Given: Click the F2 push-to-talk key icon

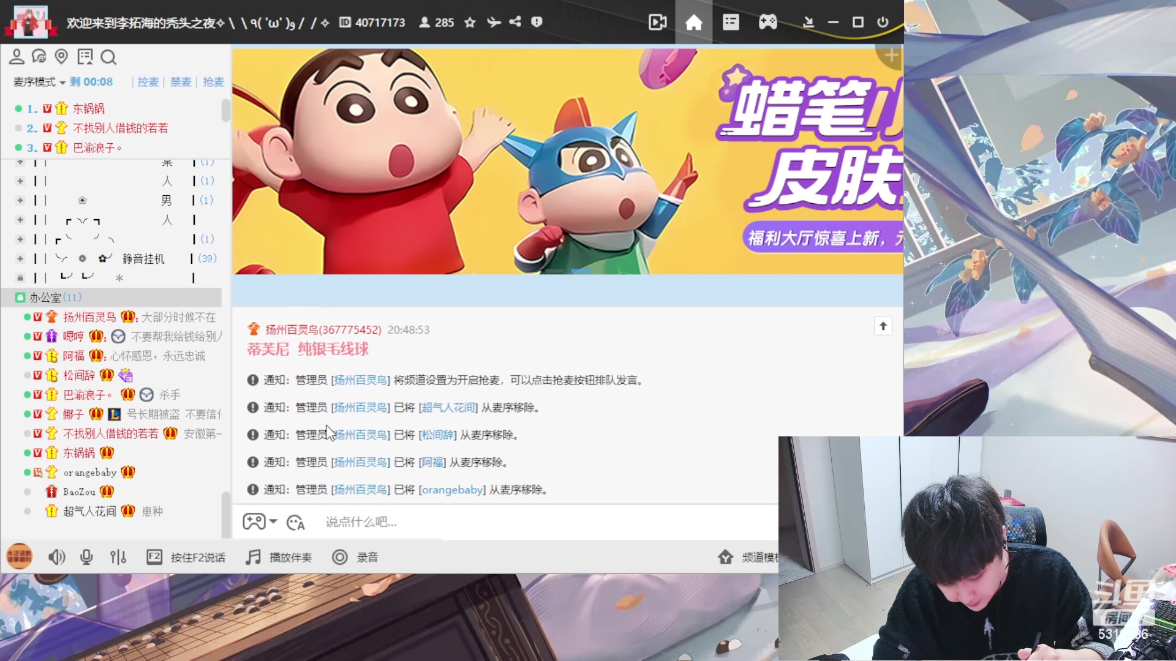Looking at the screenshot, I should coord(154,557).
